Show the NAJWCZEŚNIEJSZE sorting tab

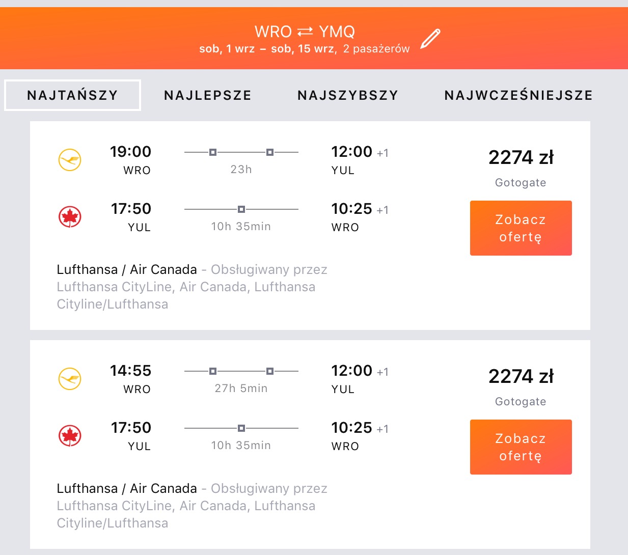coord(518,95)
